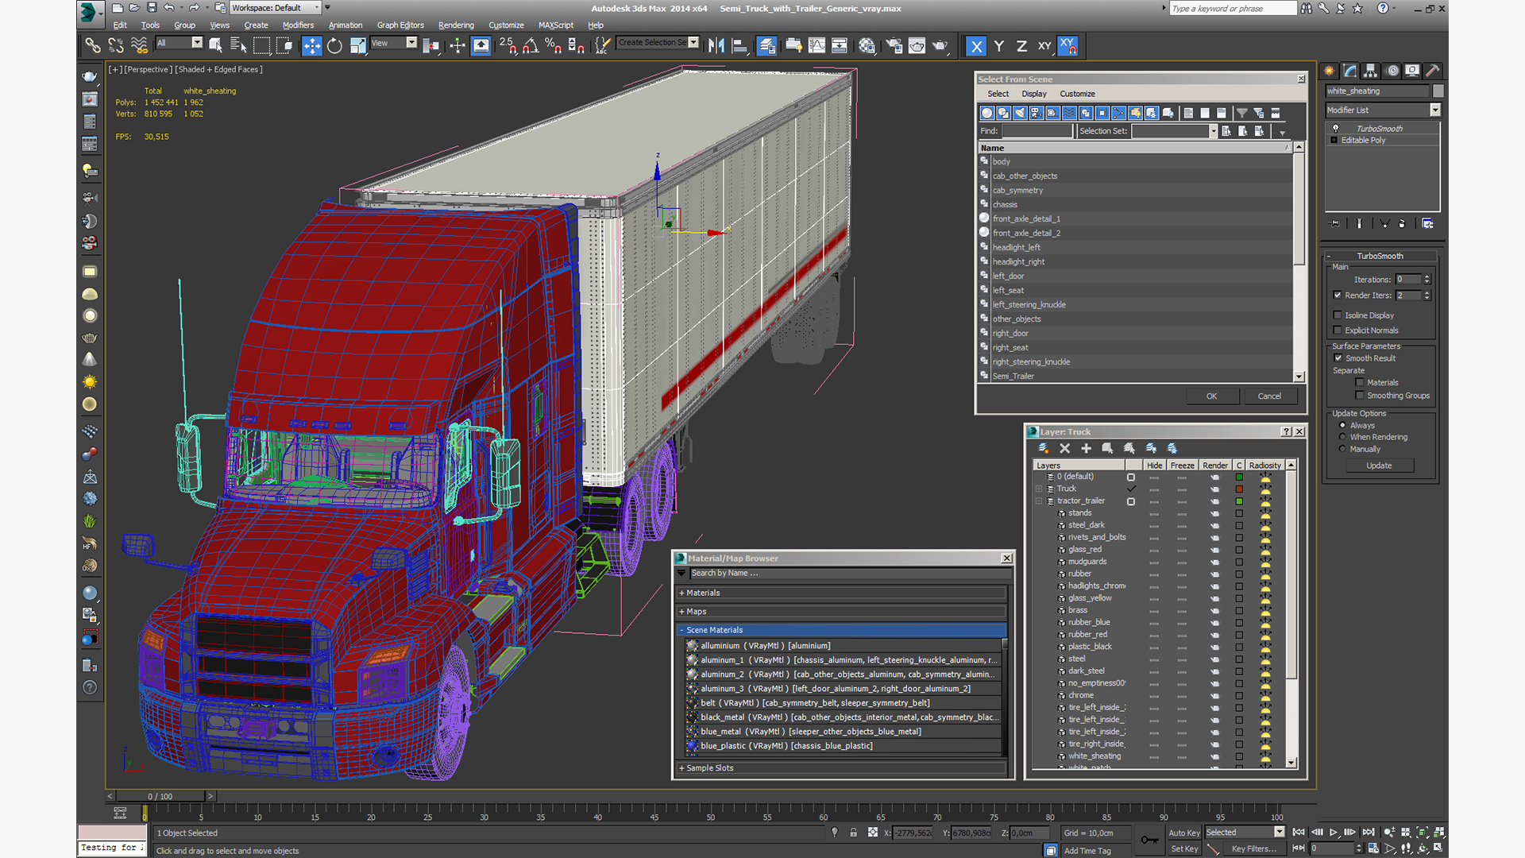Click Cancel in Select From Scene dialog

pyautogui.click(x=1269, y=396)
